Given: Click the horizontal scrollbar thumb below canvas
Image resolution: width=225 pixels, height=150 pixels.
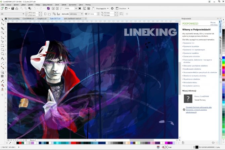Looking at the screenshot, I should tap(142, 140).
